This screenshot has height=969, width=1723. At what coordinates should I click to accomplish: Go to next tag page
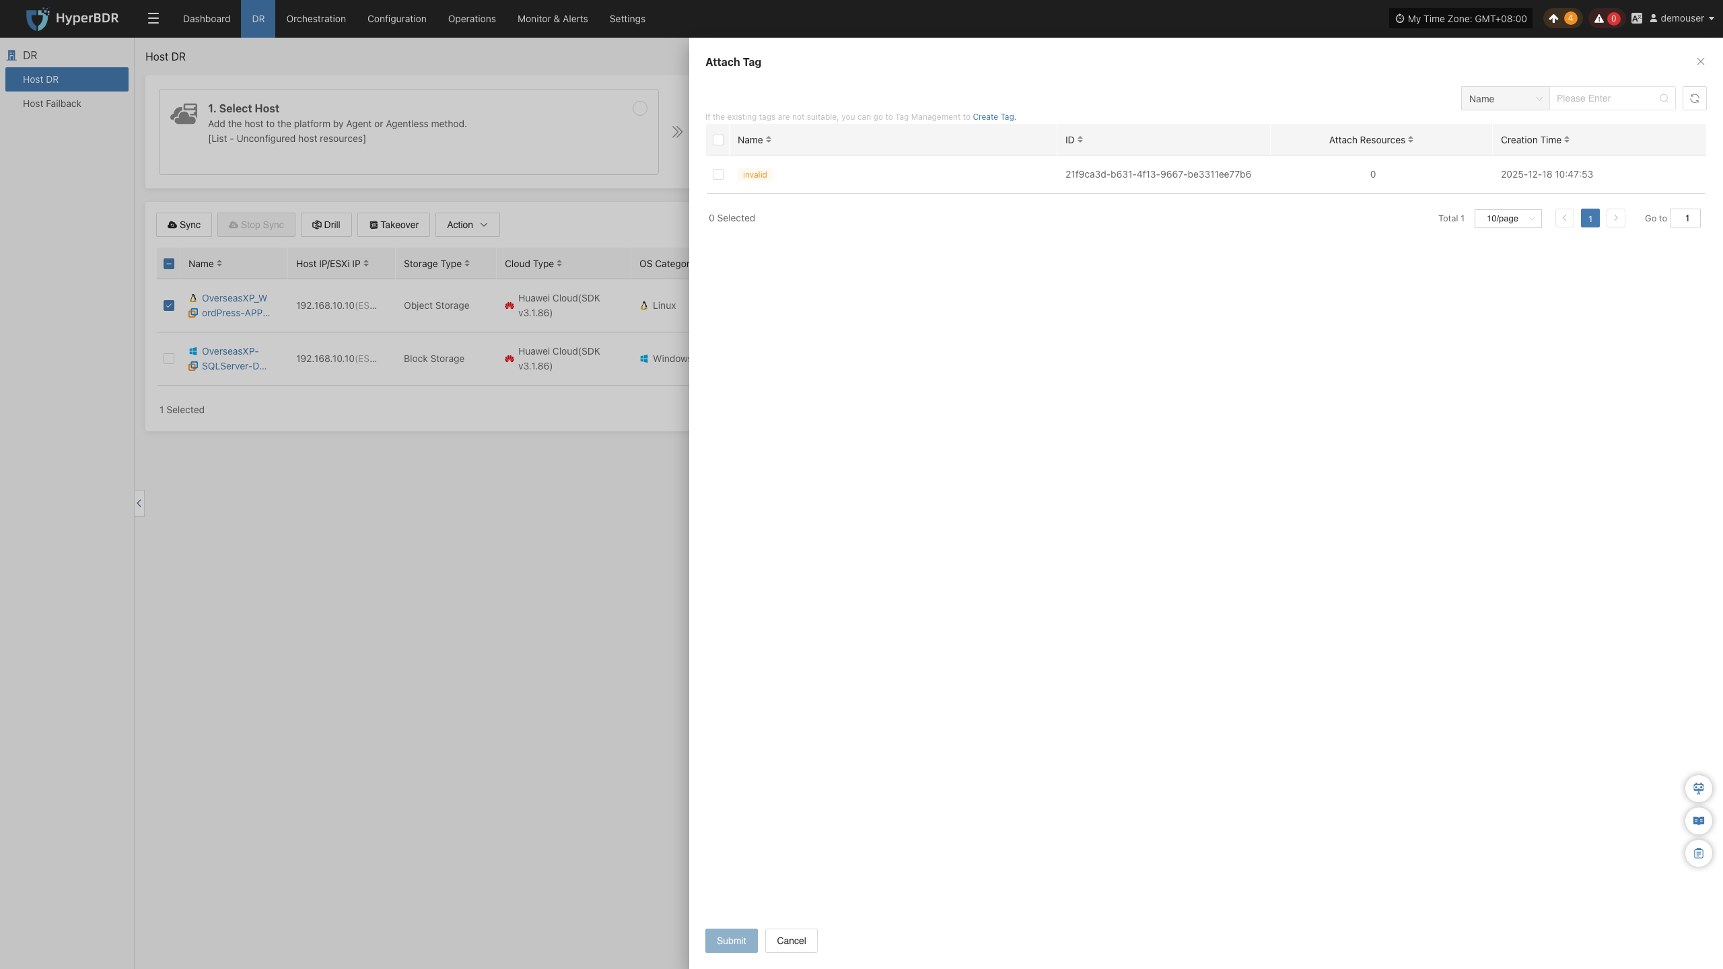click(1616, 218)
